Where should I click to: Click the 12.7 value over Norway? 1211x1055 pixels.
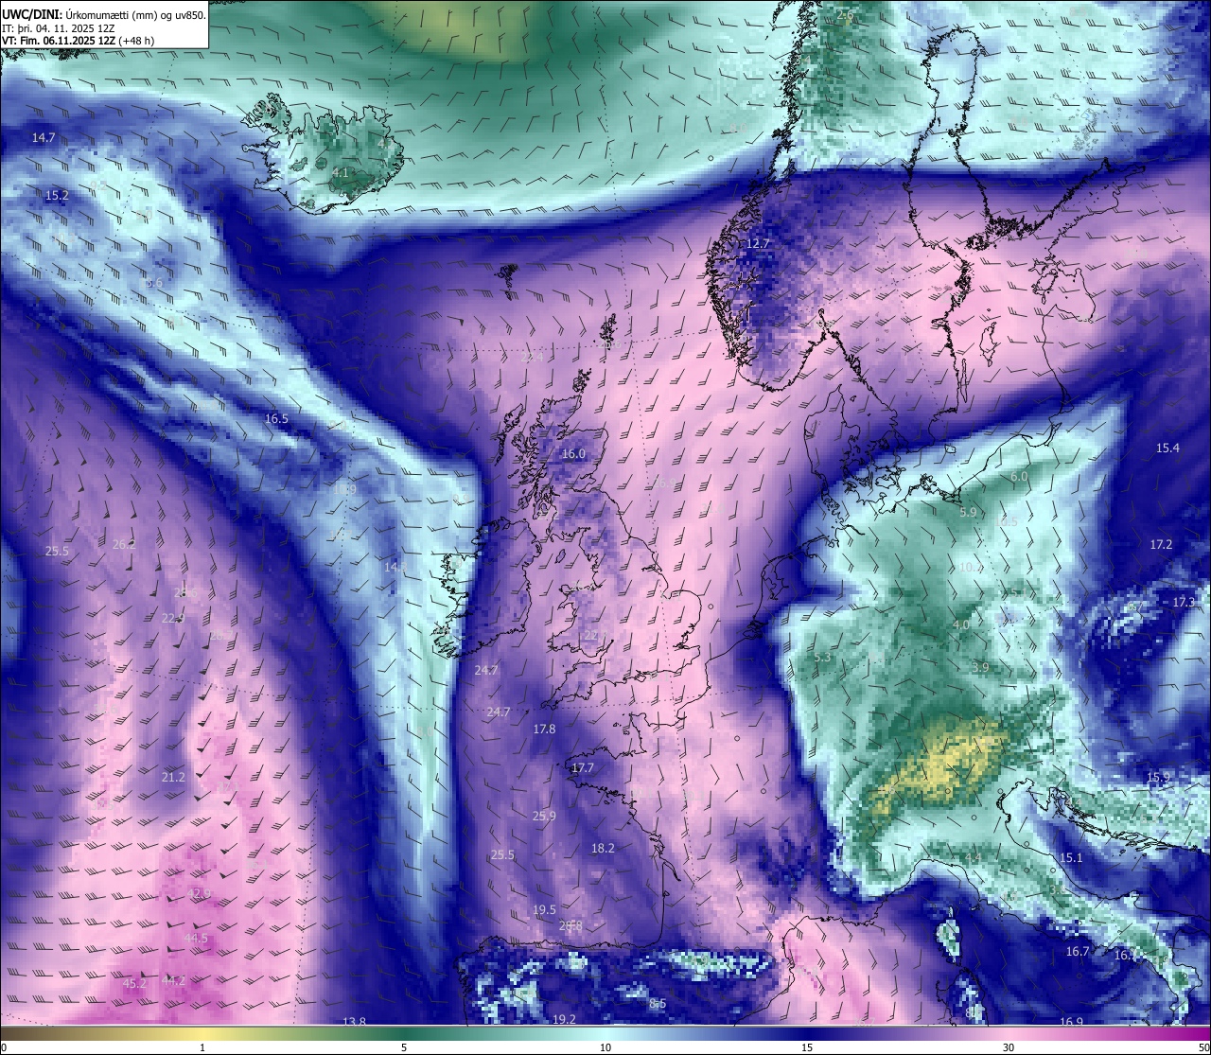pos(758,244)
